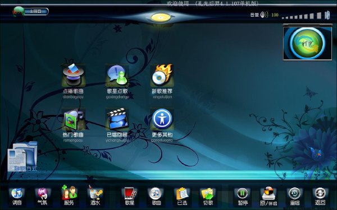This screenshot has width=337, height=210.
Task: Open the 气氛 atmosphere effects button
Action: click(42, 197)
